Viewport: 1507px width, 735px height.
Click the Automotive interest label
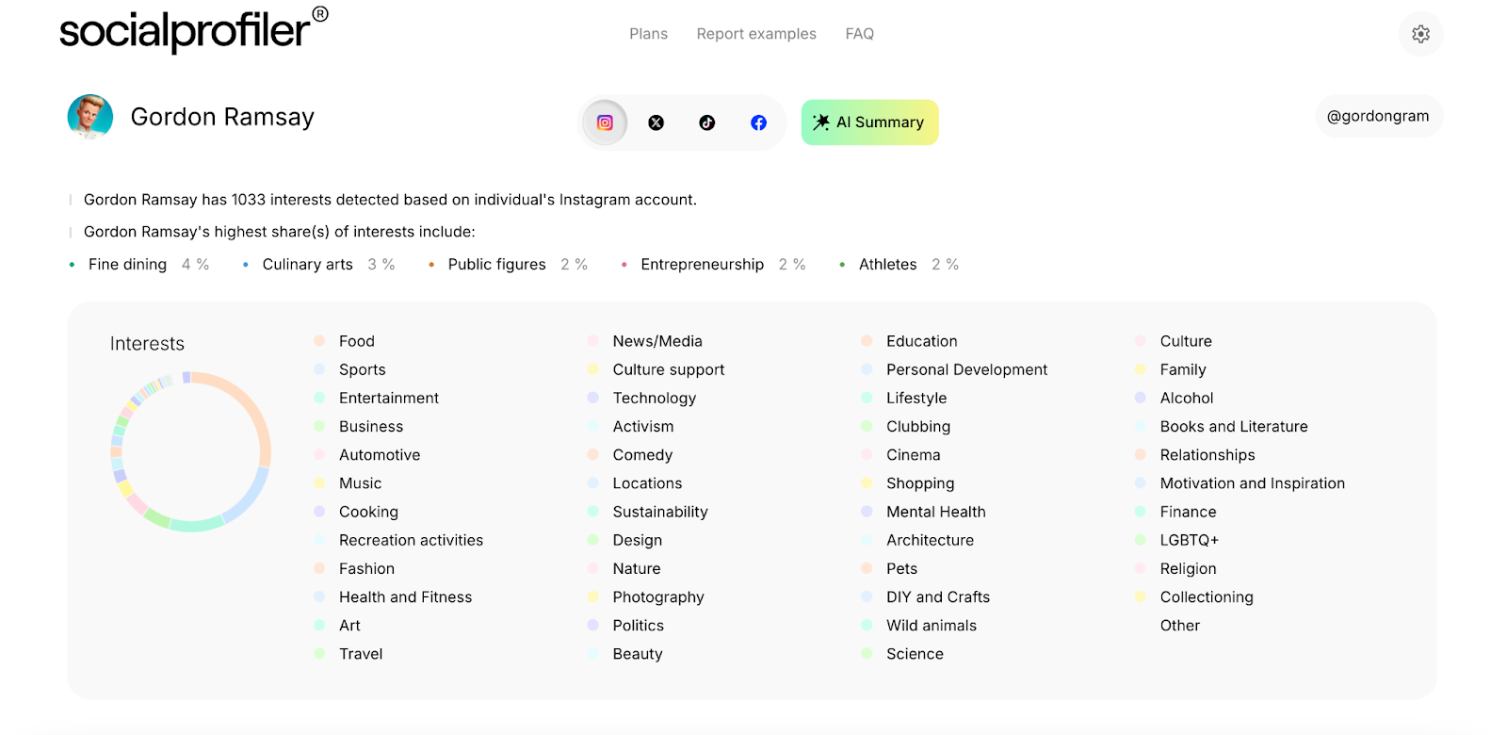coord(380,455)
